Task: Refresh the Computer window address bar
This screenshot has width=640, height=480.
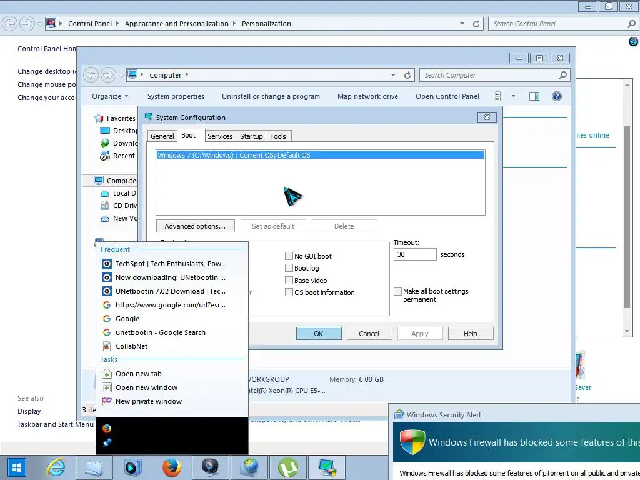Action: pyautogui.click(x=407, y=75)
